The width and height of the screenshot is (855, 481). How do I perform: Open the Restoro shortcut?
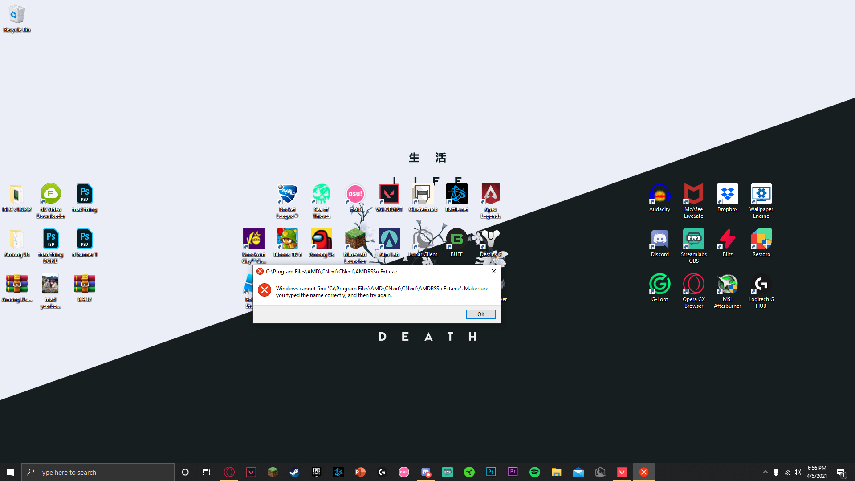click(761, 243)
